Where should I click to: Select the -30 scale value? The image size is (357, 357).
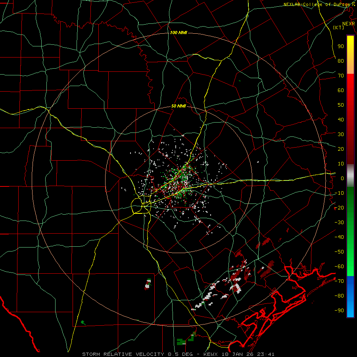click(339, 223)
